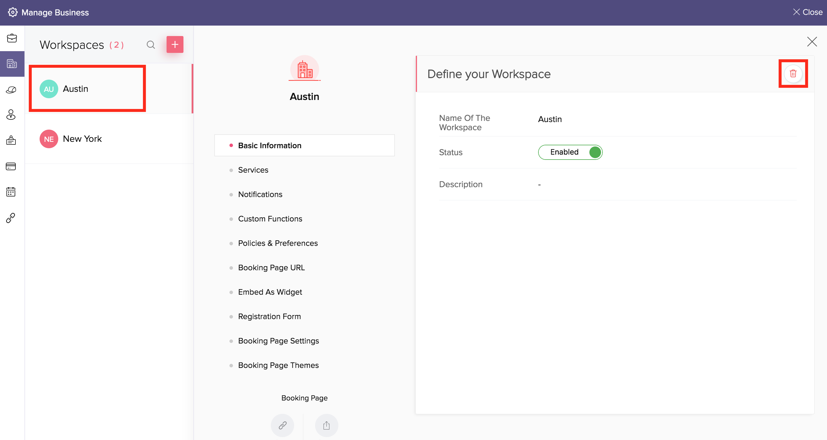Click the calendar icon in left sidebar
This screenshot has height=440, width=827.
click(11, 192)
